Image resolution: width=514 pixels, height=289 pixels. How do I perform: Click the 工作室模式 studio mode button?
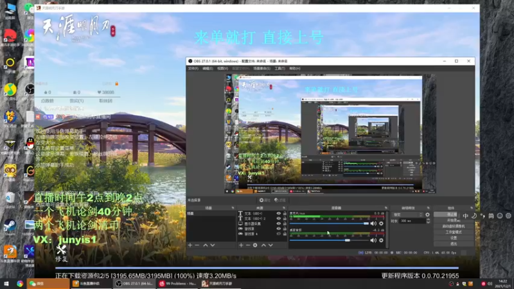pyautogui.click(x=454, y=232)
